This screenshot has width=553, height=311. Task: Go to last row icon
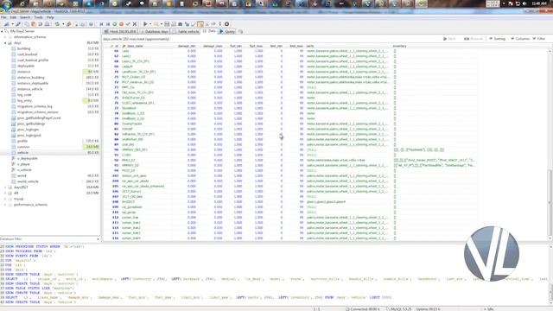coord(108,24)
